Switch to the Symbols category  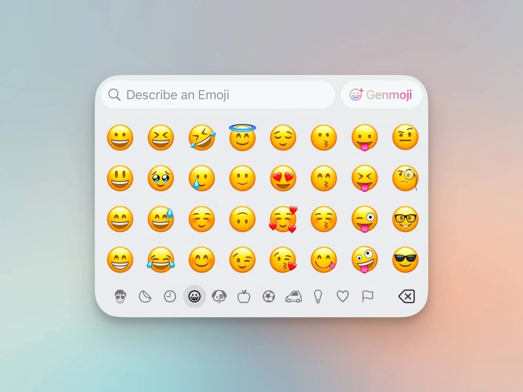pos(343,296)
